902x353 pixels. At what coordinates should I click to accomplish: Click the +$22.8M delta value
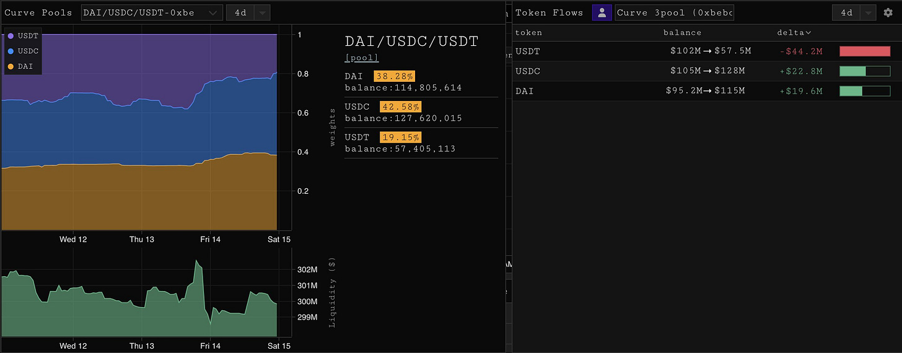(x=801, y=72)
